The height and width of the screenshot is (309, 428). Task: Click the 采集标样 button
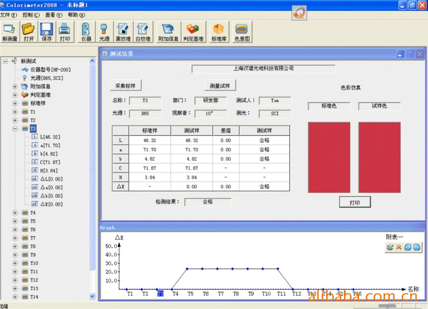[x=126, y=86]
